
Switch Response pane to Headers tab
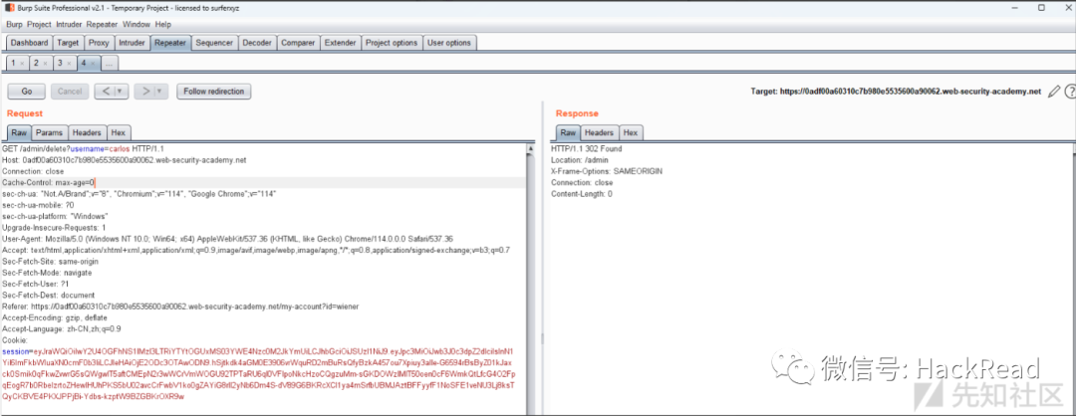tap(599, 132)
